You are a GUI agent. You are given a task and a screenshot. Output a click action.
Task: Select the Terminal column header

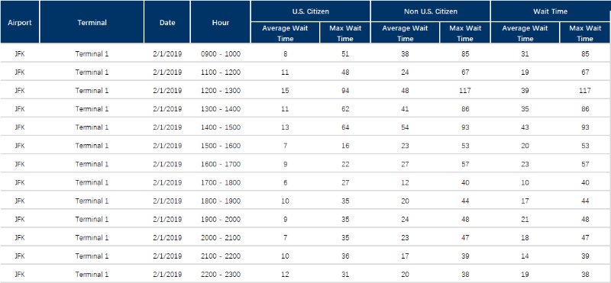coord(92,22)
